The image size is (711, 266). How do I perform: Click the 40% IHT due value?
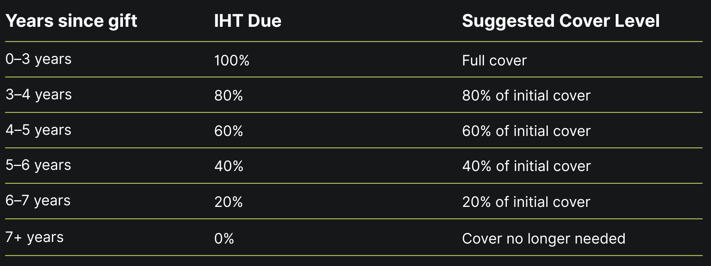[x=229, y=166]
